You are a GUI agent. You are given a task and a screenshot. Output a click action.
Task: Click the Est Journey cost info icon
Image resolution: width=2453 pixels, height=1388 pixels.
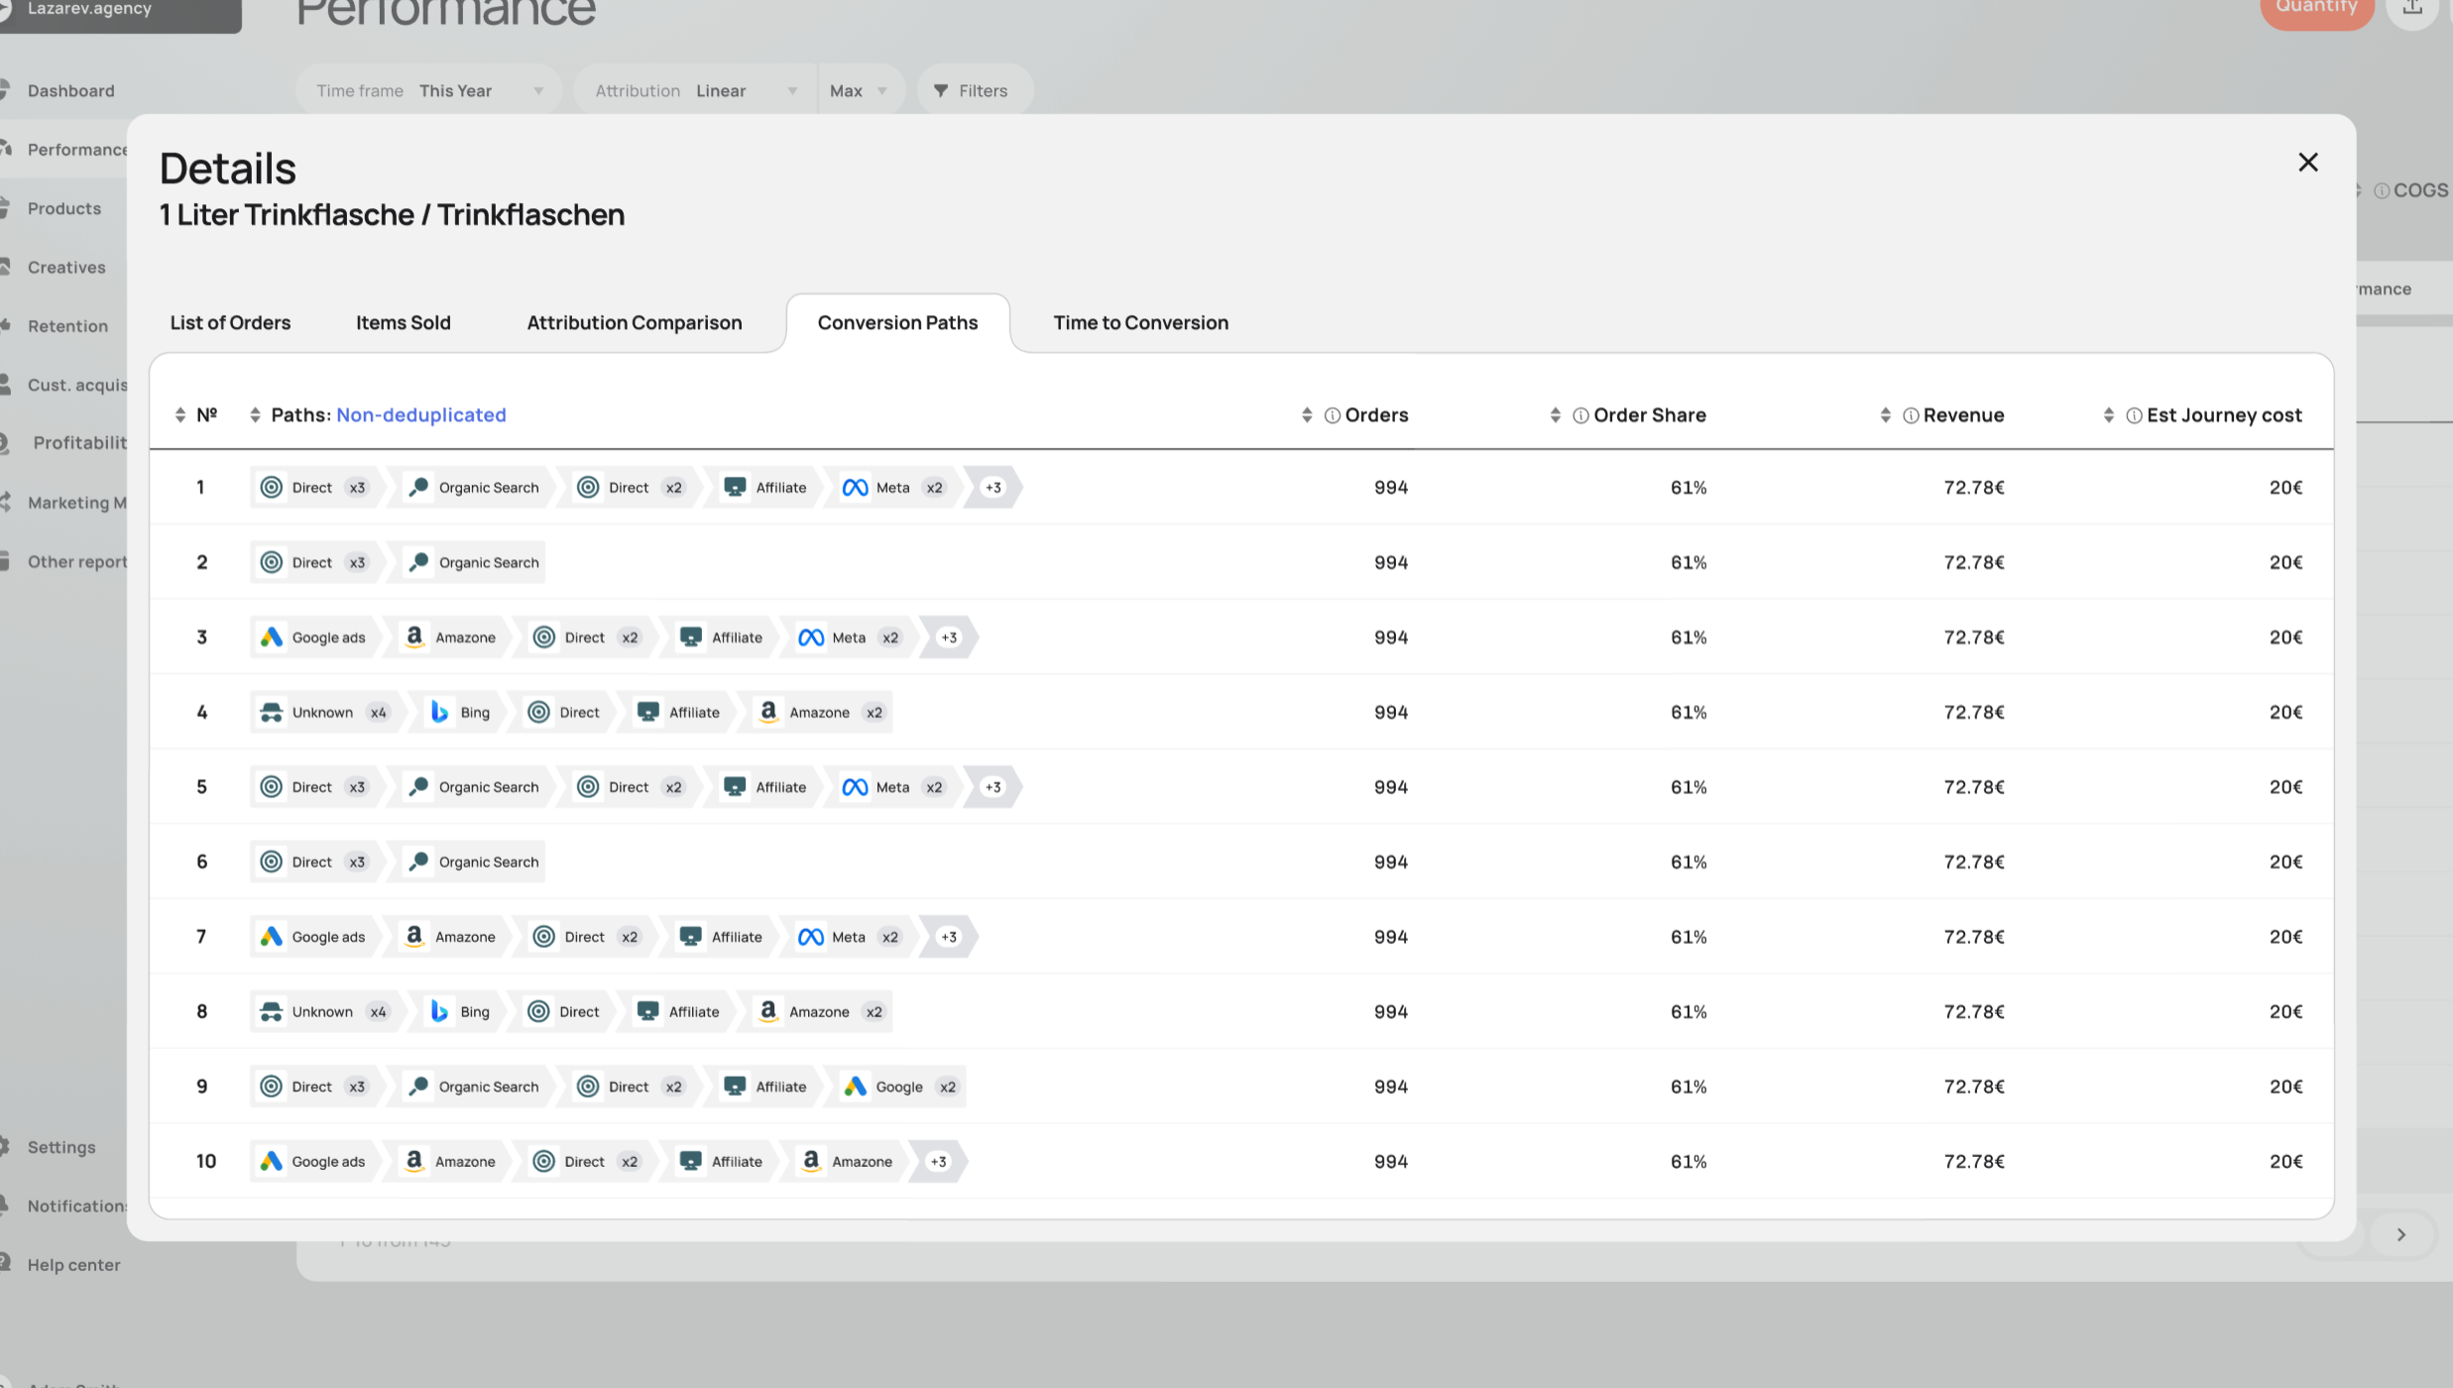pos(2134,415)
